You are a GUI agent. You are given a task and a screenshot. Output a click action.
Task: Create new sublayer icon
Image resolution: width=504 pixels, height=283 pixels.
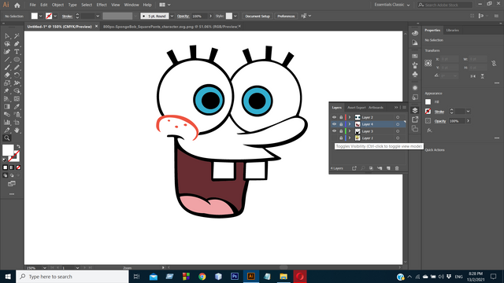point(380,168)
